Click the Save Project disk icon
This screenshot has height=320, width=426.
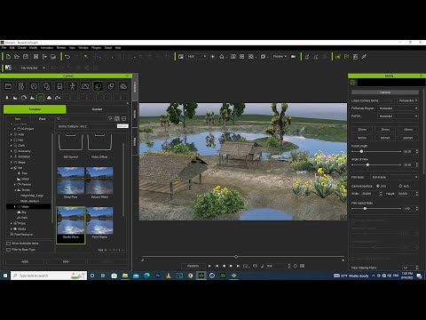[26, 57]
